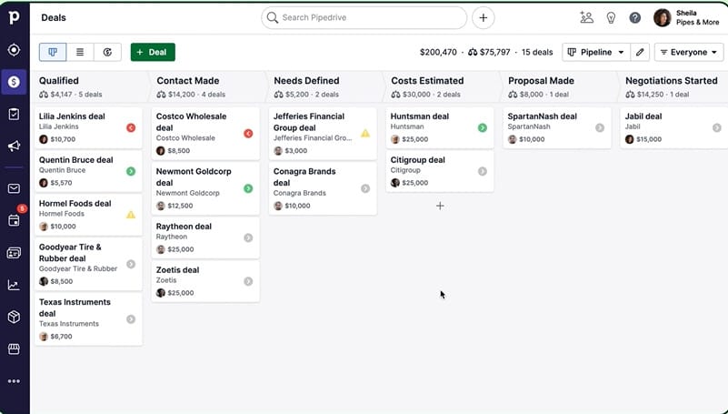Click the Needs Defined stage header

pyautogui.click(x=306, y=80)
